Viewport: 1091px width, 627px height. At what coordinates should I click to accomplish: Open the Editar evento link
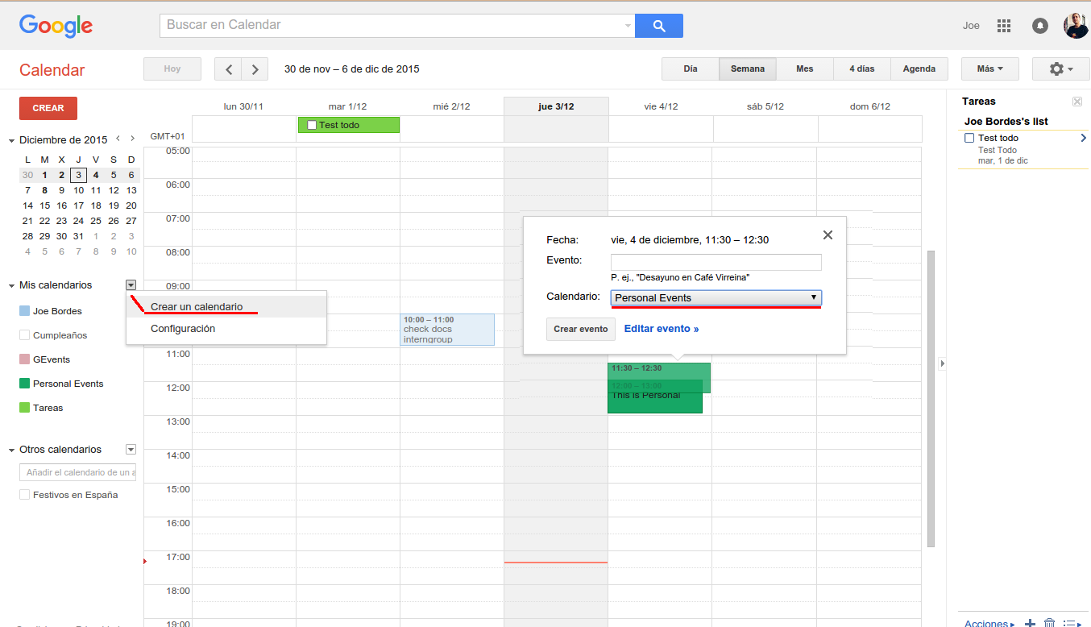(x=661, y=329)
